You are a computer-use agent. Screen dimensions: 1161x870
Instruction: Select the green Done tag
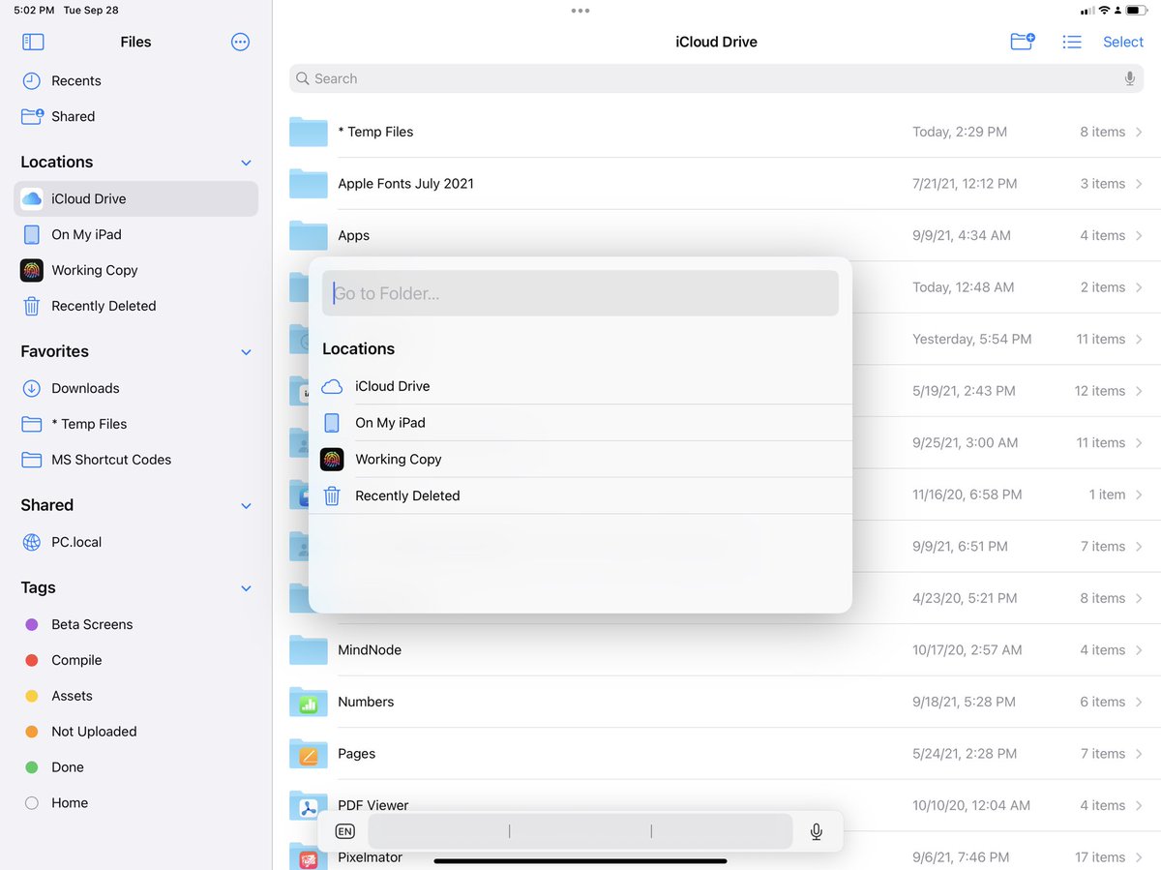click(x=135, y=767)
